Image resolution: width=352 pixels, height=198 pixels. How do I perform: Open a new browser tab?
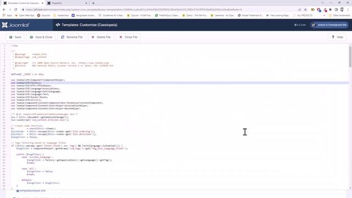tap(93, 3)
